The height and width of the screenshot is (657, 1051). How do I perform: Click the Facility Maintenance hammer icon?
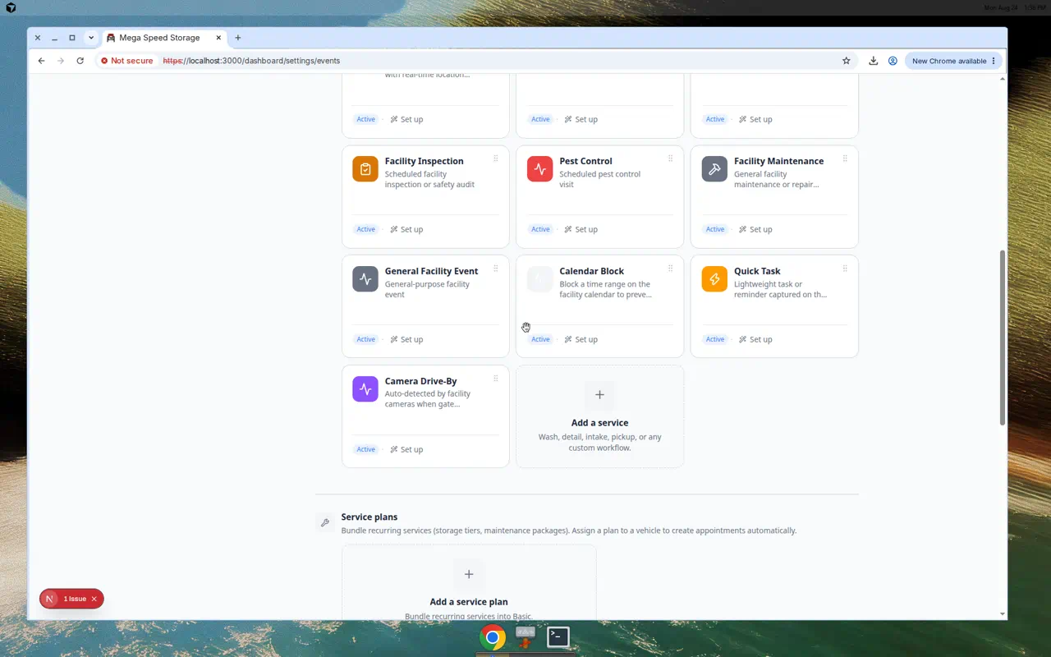(714, 169)
